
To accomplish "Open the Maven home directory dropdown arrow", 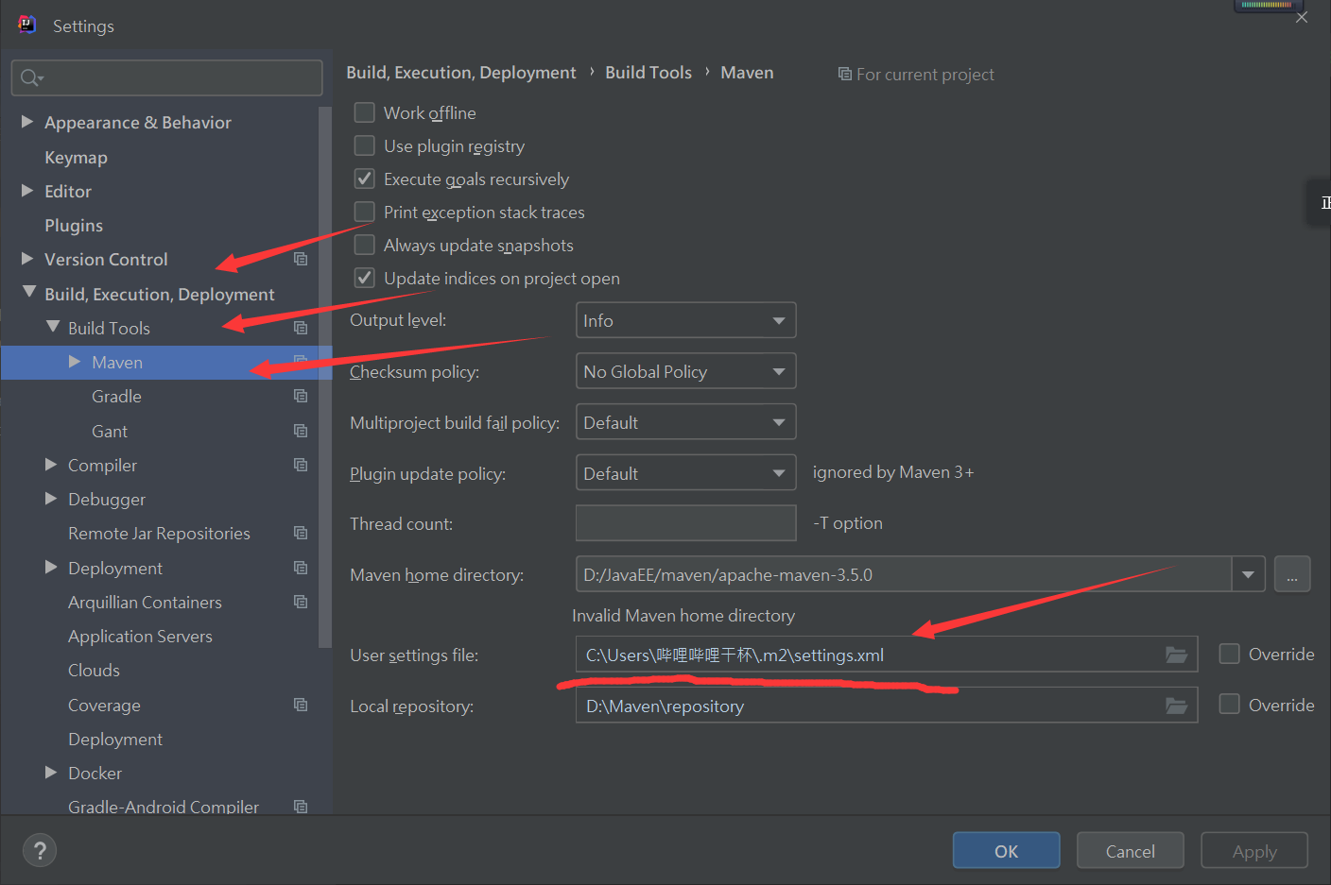I will [x=1248, y=574].
